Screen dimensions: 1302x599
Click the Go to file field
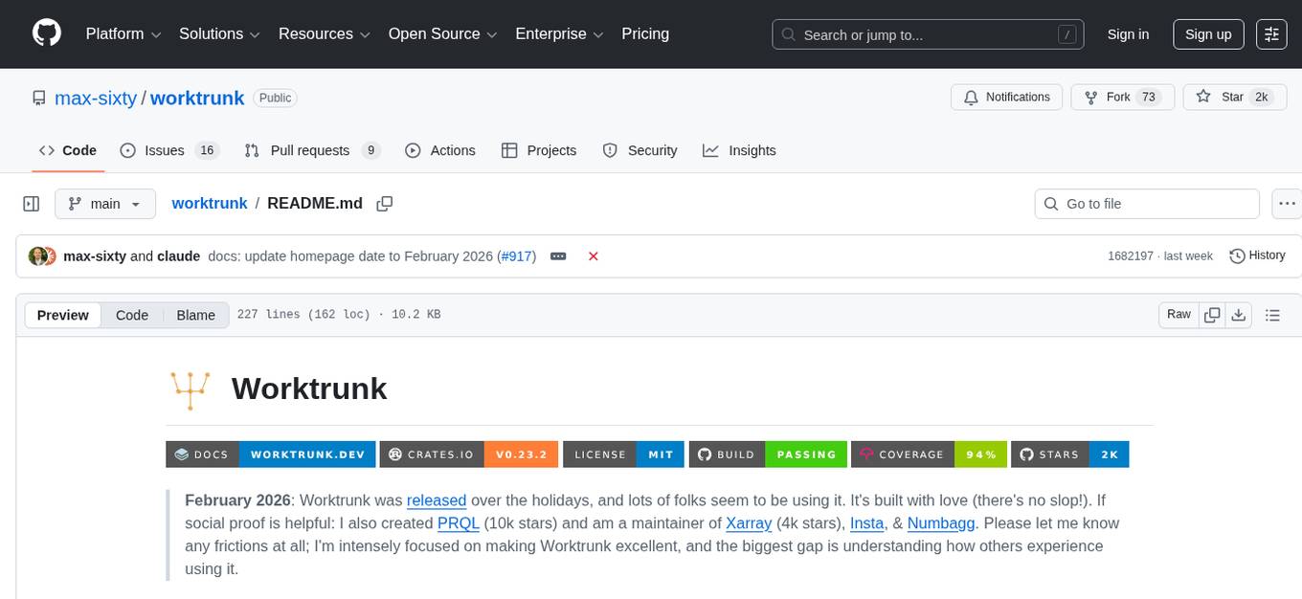point(1146,203)
